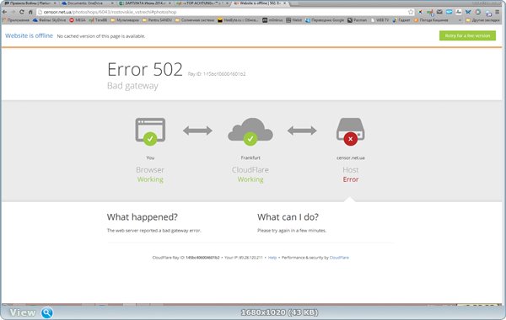Switch to the TOP ACHTUNG tab
The image size is (506, 320).
[x=202, y=3]
